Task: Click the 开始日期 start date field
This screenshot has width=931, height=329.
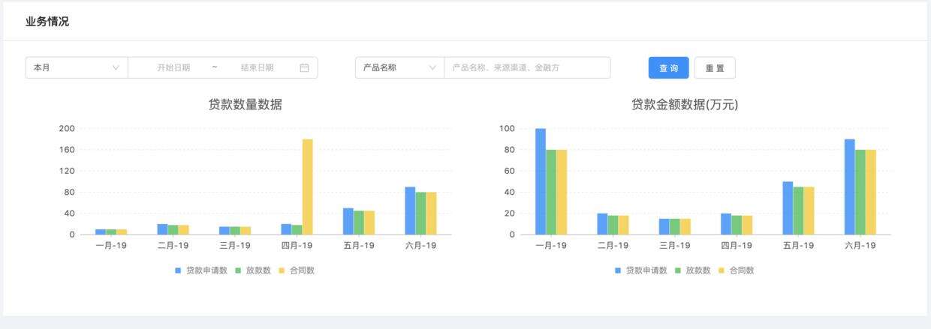Action: point(173,67)
